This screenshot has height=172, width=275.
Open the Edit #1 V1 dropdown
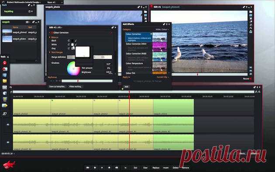[55, 28]
